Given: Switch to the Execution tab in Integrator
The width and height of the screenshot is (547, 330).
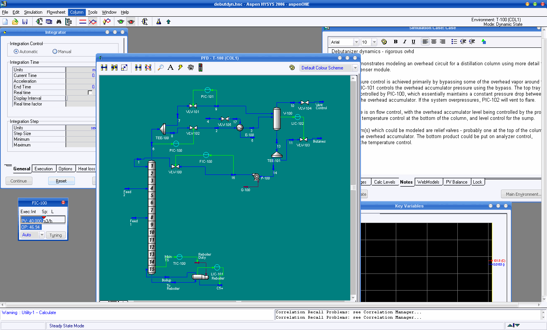Looking at the screenshot, I should (44, 169).
